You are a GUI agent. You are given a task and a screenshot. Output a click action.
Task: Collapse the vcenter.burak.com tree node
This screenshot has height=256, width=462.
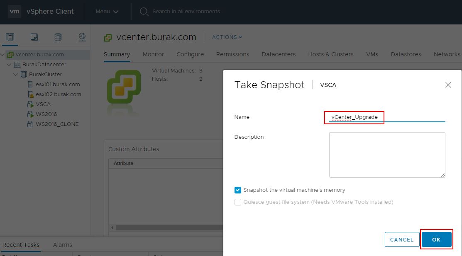click(x=2, y=55)
